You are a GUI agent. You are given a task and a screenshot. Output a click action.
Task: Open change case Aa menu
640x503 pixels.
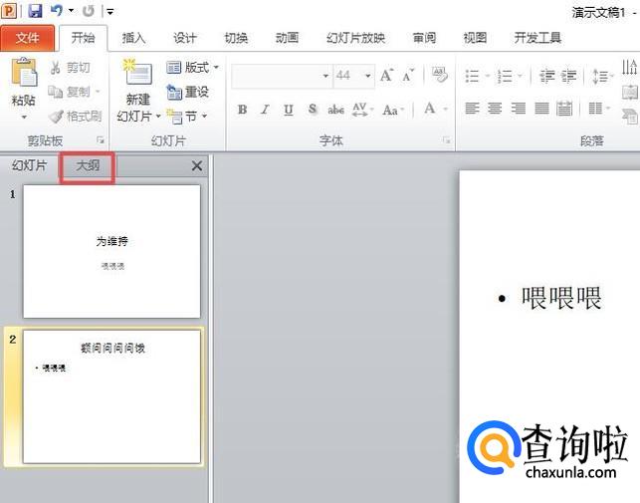(x=393, y=110)
